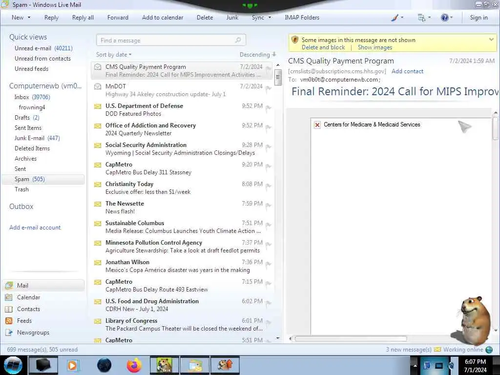Image resolution: width=500 pixels, height=375 pixels.
Task: Open the media player taskbar icon
Action: pos(72,365)
